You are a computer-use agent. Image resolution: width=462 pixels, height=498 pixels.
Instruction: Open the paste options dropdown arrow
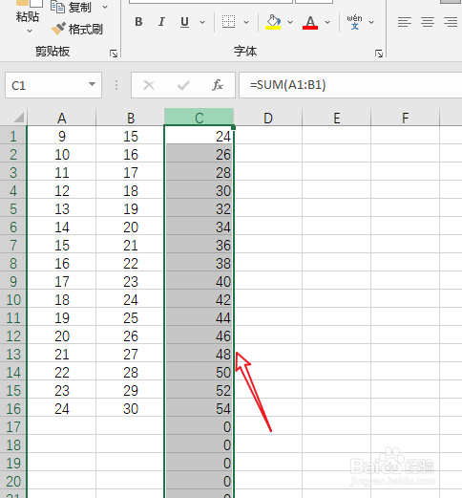(30, 31)
